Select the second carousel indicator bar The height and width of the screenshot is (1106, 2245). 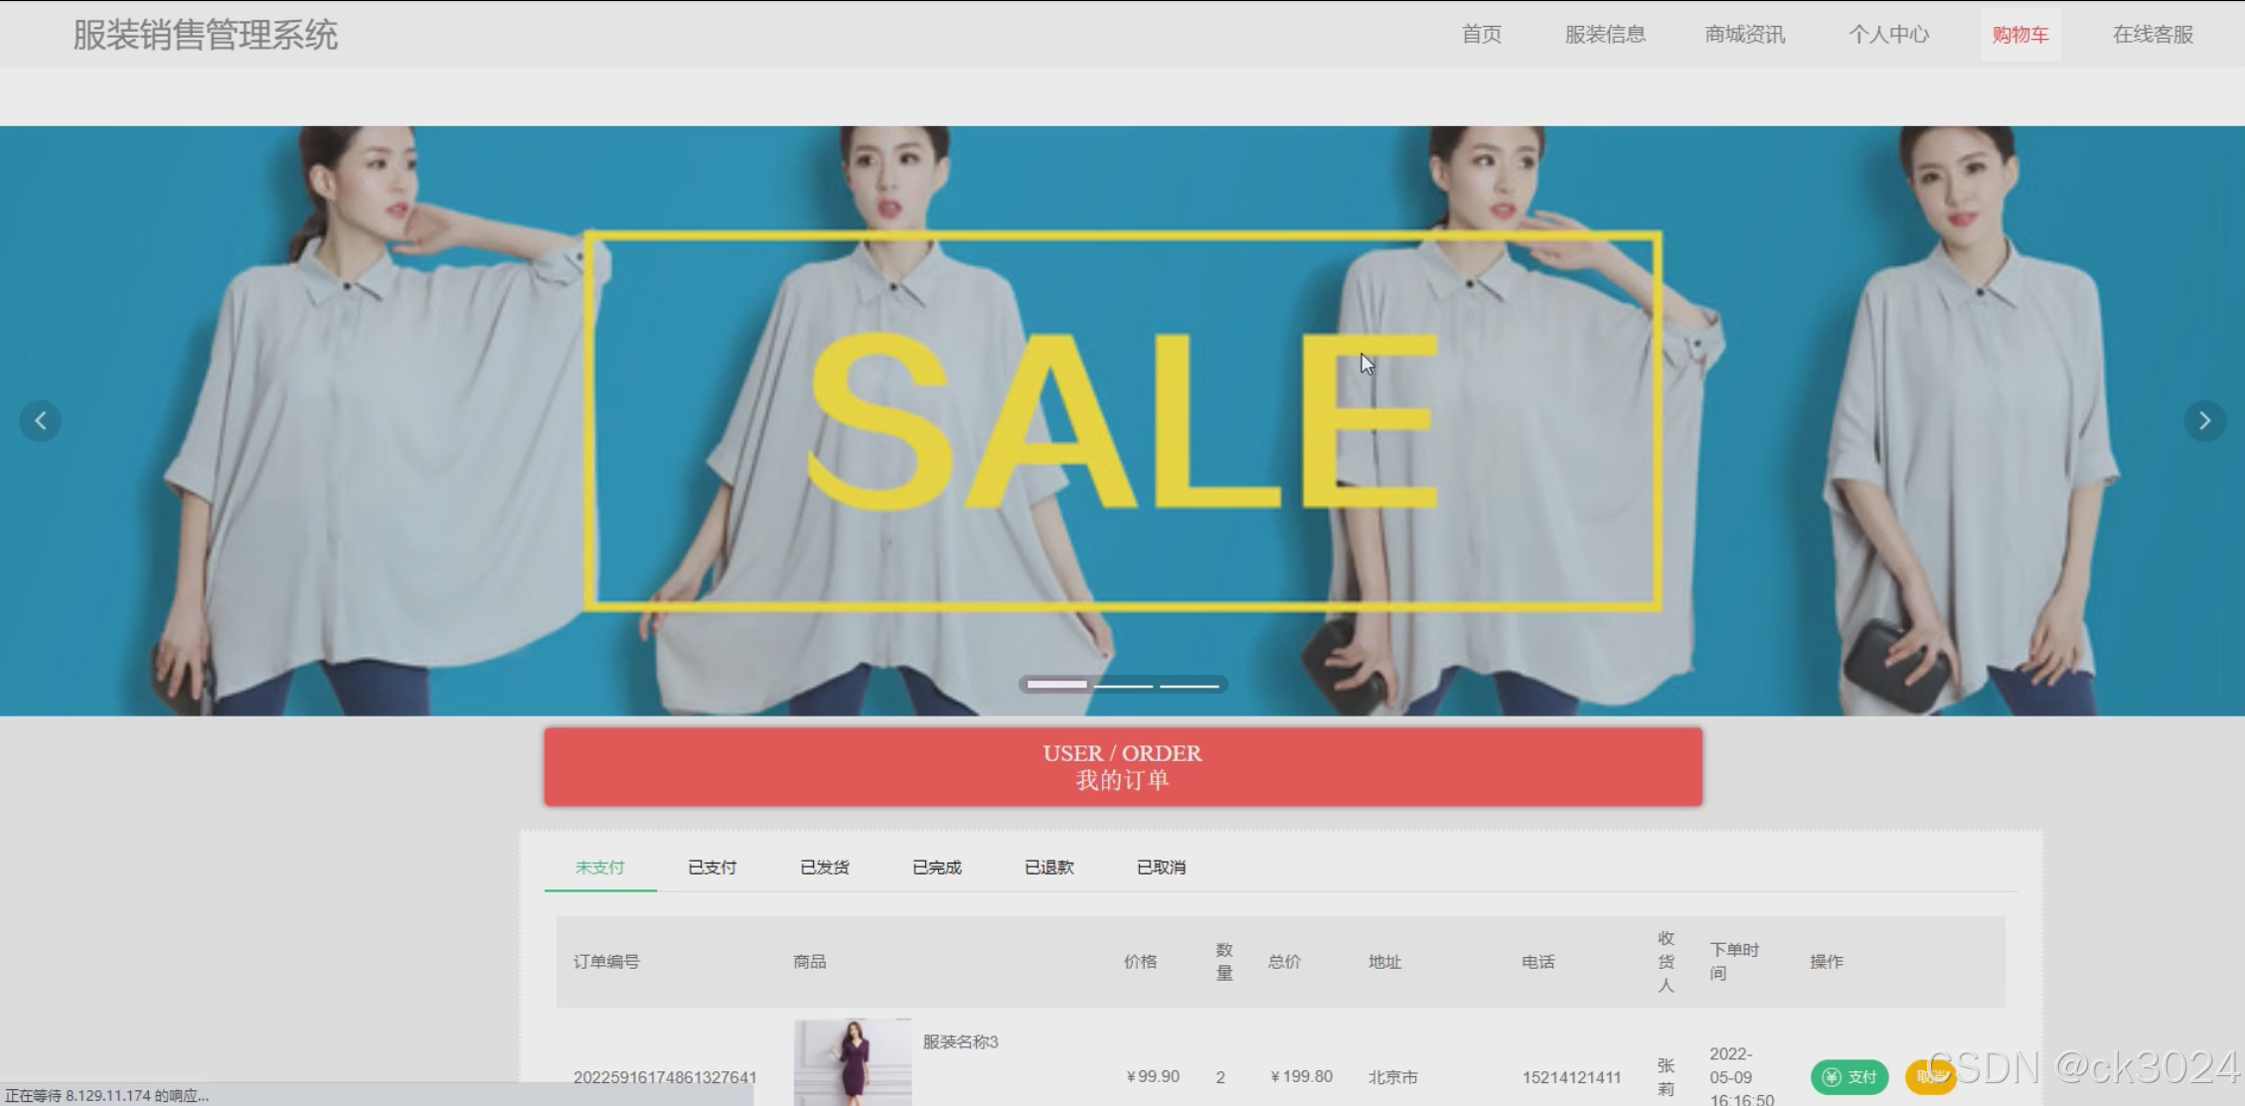(x=1123, y=685)
